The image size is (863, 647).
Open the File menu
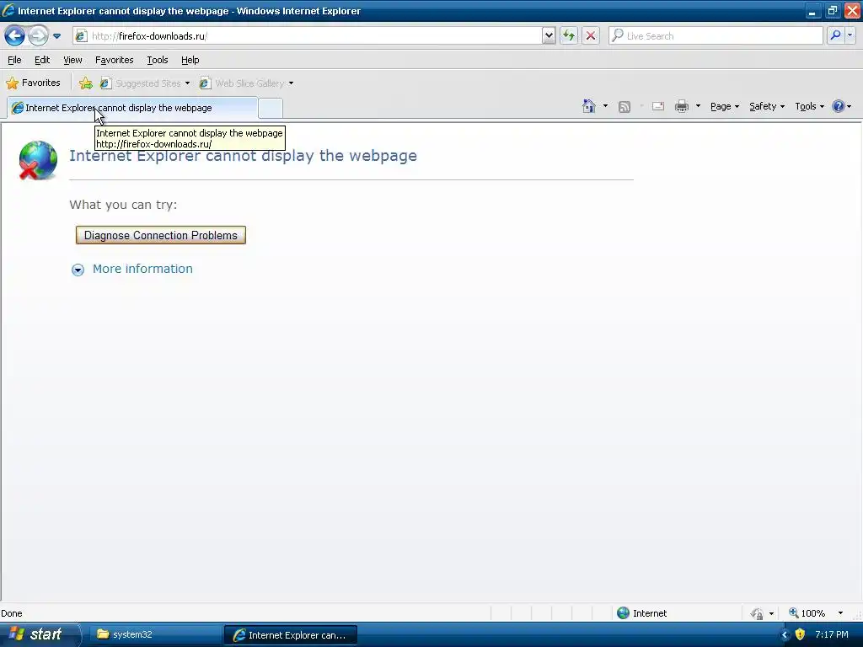[14, 60]
